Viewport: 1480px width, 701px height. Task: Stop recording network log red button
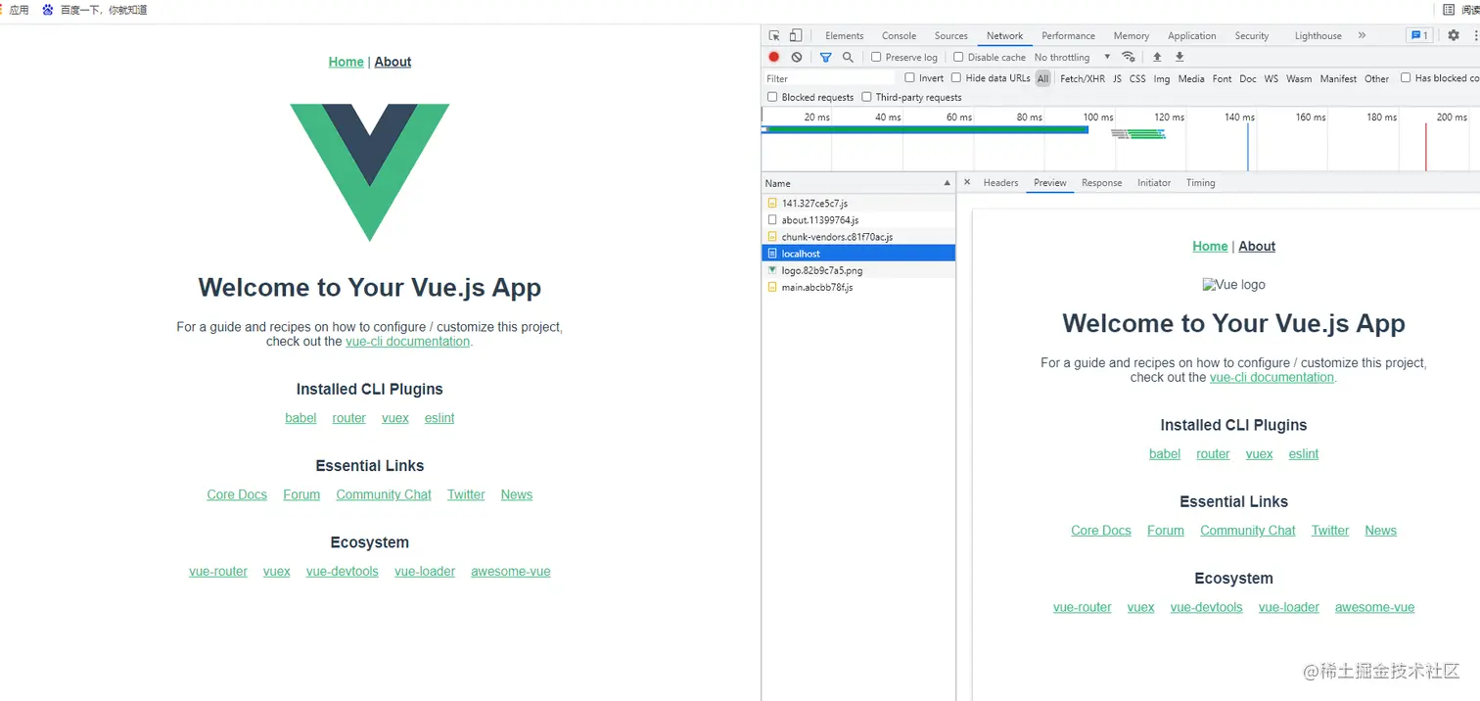click(x=774, y=57)
